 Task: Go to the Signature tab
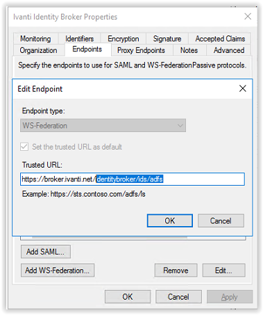[x=167, y=39]
